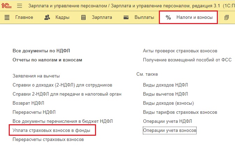The width and height of the screenshot is (235, 149).
Task: Click the wallet icon for Выплаты
Action: tap(126, 17)
